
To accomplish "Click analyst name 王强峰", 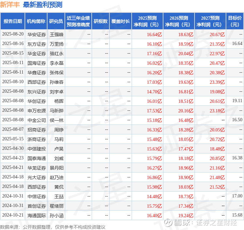I will (56, 34).
